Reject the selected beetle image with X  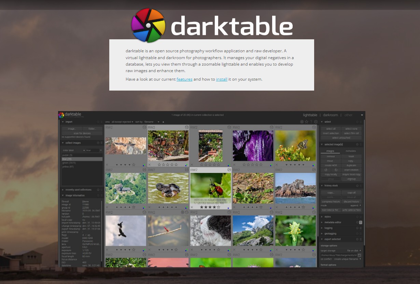point(192,207)
